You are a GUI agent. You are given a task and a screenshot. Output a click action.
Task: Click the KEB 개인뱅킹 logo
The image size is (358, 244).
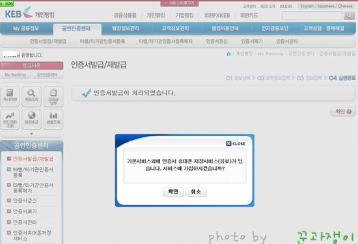pos(30,13)
